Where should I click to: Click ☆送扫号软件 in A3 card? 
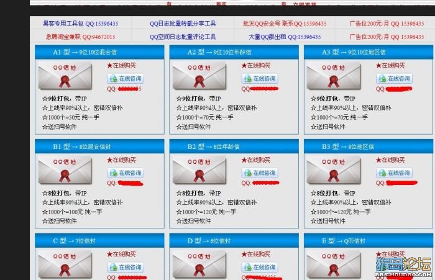tap(328, 127)
